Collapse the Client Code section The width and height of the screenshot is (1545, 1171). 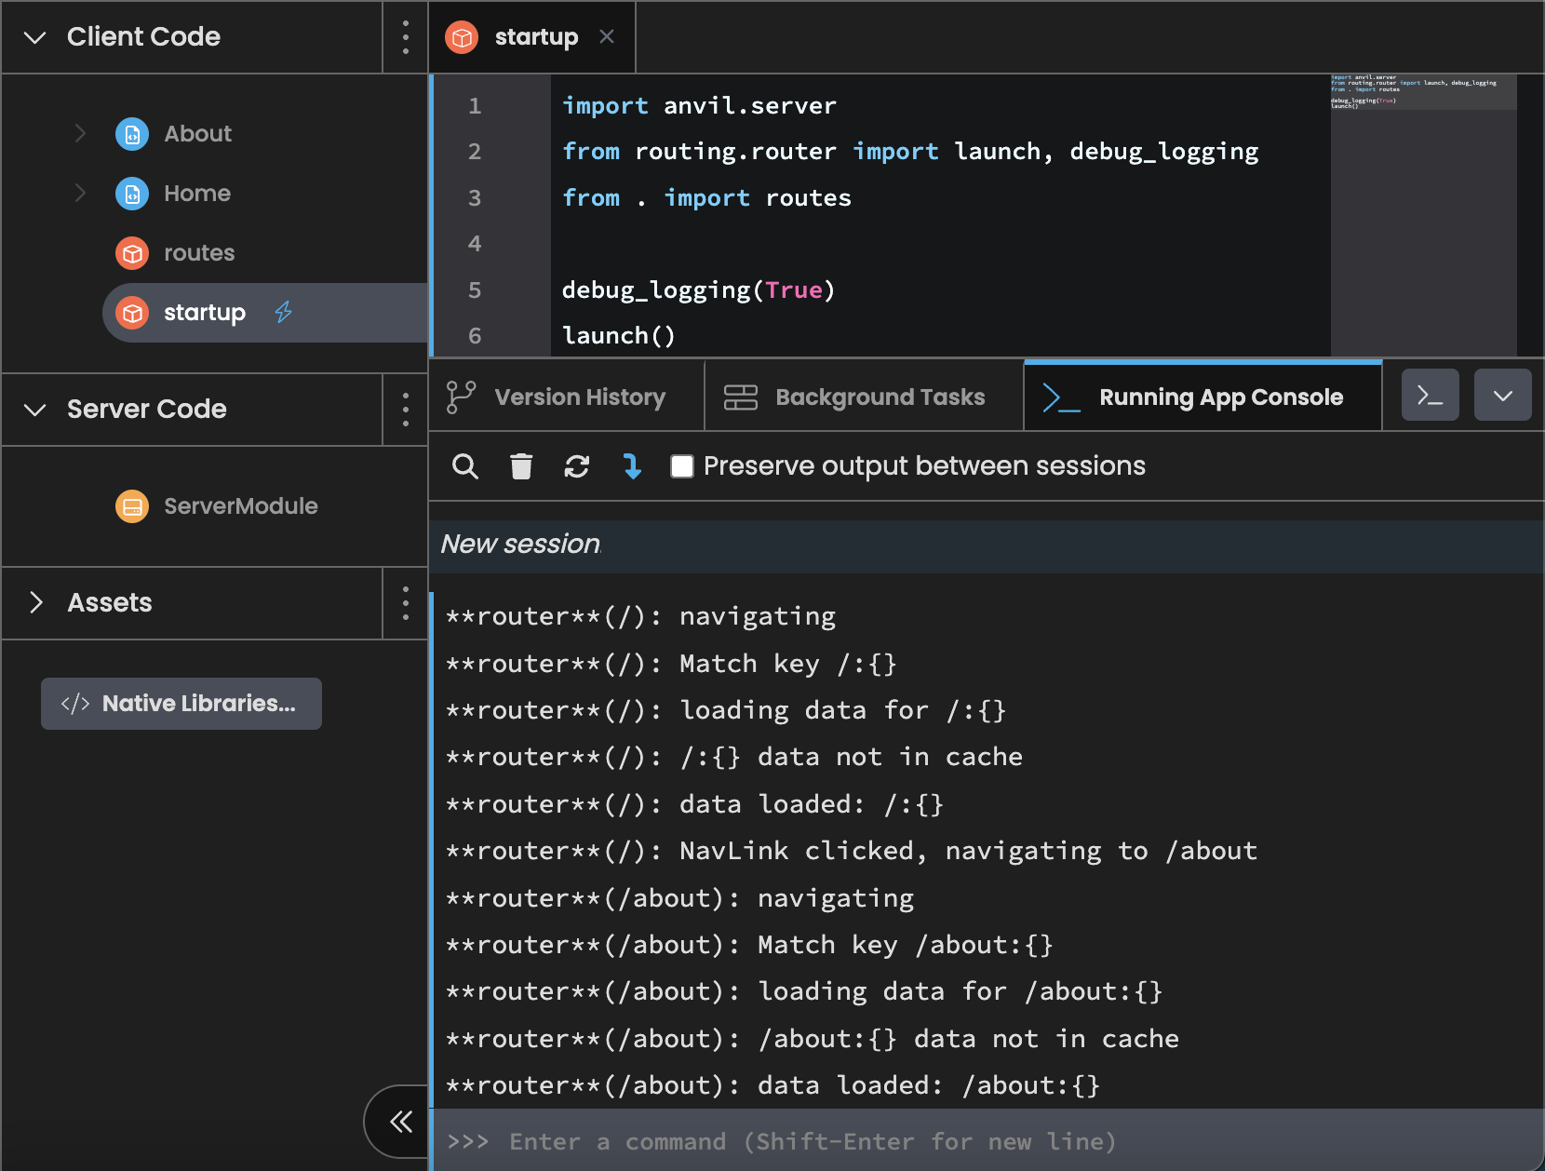[34, 38]
